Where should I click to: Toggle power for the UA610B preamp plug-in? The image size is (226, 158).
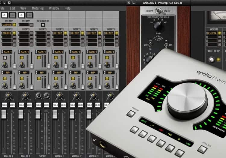(14, 25)
